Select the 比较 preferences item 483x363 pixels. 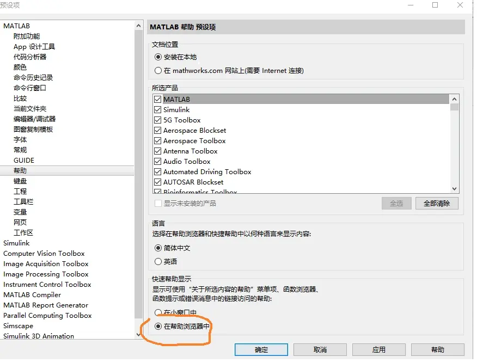pos(20,98)
